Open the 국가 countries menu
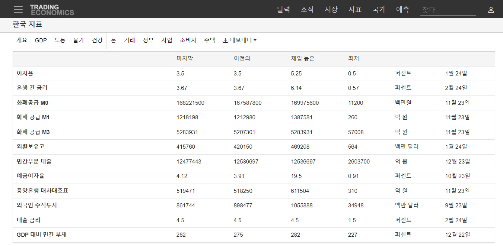503x246 pixels. coord(379,10)
